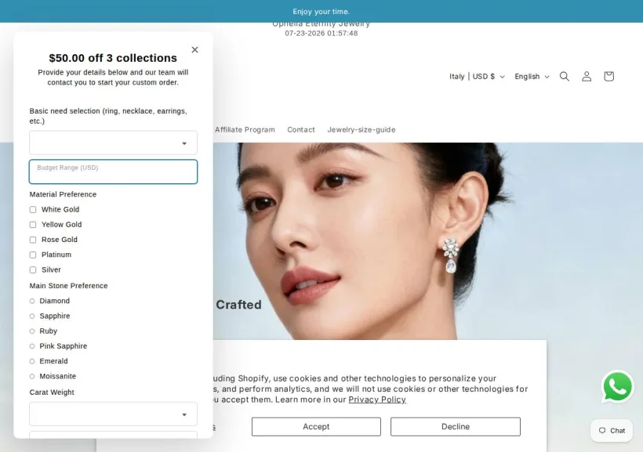Open the English language selector
643x452 pixels.
pos(532,77)
